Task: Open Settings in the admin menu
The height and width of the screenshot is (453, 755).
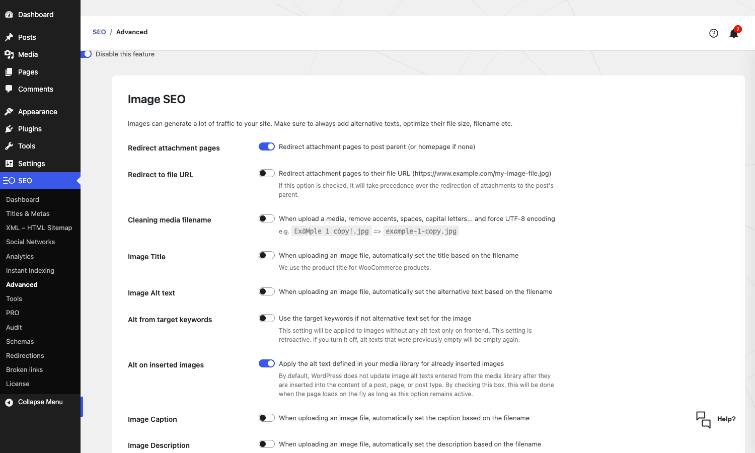Action: pos(40,164)
